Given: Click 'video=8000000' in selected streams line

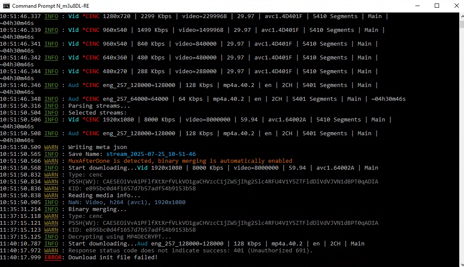Looking at the screenshot, I should tap(208, 120).
